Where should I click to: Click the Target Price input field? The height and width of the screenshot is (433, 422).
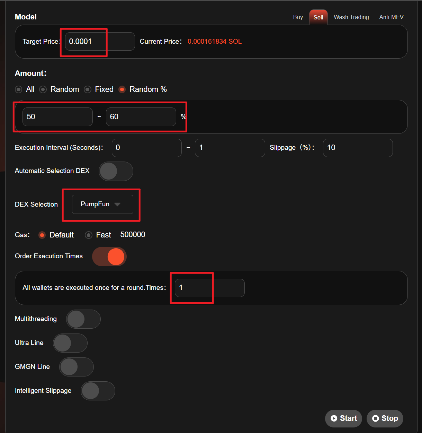pos(100,42)
